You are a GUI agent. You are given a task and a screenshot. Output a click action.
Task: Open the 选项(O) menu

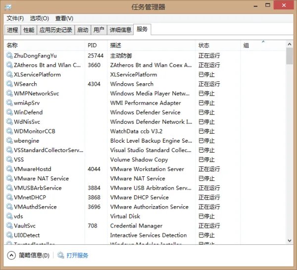pyautogui.click(x=39, y=18)
